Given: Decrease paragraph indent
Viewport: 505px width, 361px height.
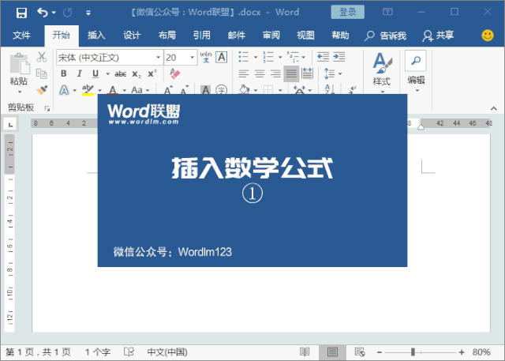Looking at the screenshot, I should coord(323,57).
